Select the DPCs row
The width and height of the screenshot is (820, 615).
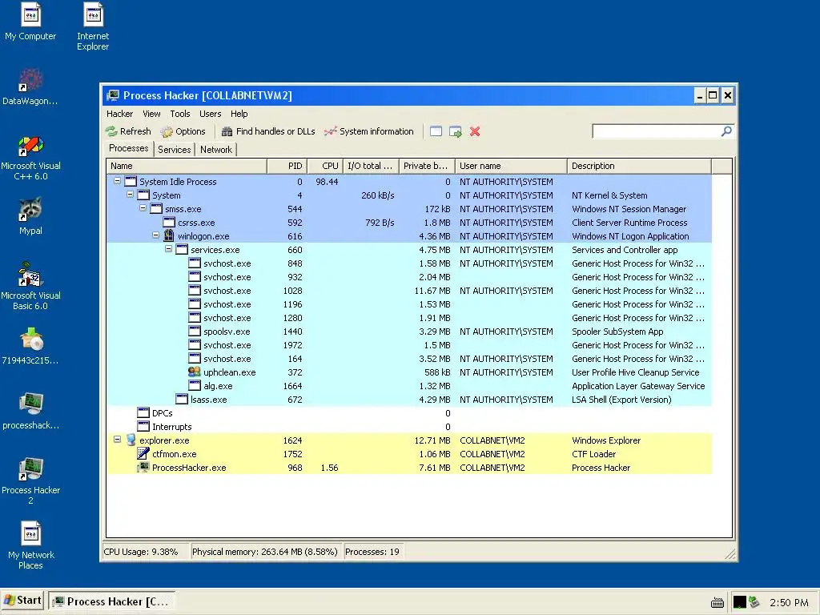(408, 412)
